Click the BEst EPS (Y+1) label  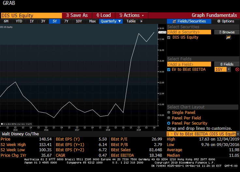tap(70, 145)
